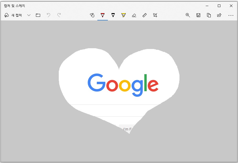Select the black pencil tool
The image size is (238, 163).
pos(113,15)
